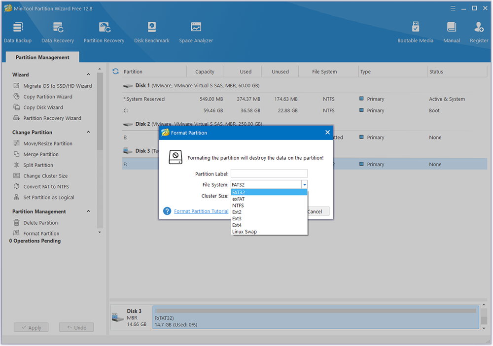Image resolution: width=493 pixels, height=346 pixels.
Task: Sort by the Capacity column header
Action: pyautogui.click(x=205, y=71)
